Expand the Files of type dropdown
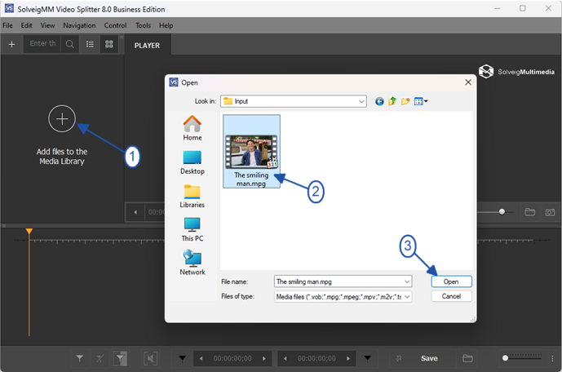 pyautogui.click(x=407, y=297)
